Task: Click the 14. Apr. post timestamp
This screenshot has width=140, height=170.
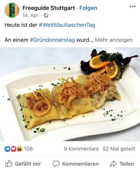Action: click(x=31, y=16)
